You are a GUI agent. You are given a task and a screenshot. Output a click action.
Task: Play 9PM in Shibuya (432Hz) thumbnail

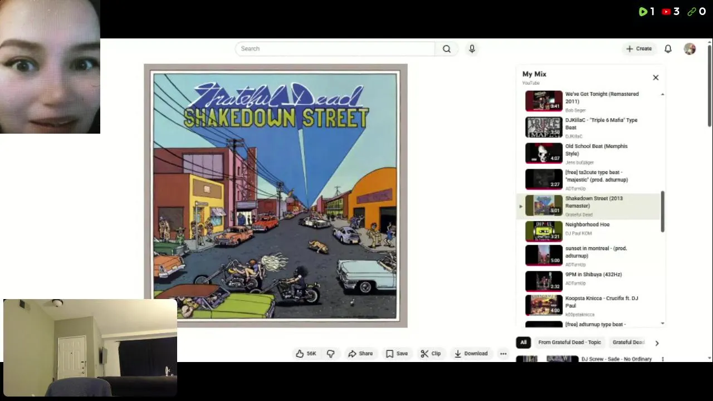click(544, 281)
